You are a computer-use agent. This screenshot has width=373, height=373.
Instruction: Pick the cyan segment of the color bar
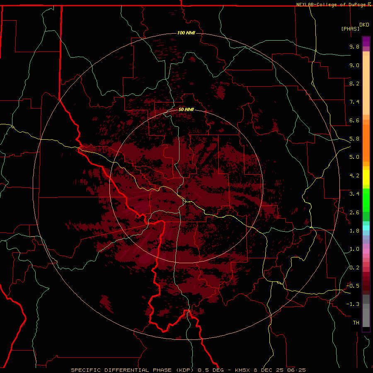tap(366, 228)
